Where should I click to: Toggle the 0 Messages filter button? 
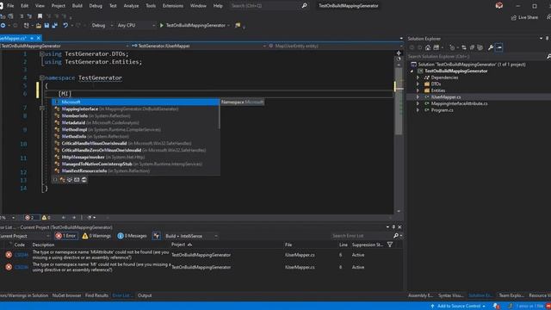(x=132, y=236)
